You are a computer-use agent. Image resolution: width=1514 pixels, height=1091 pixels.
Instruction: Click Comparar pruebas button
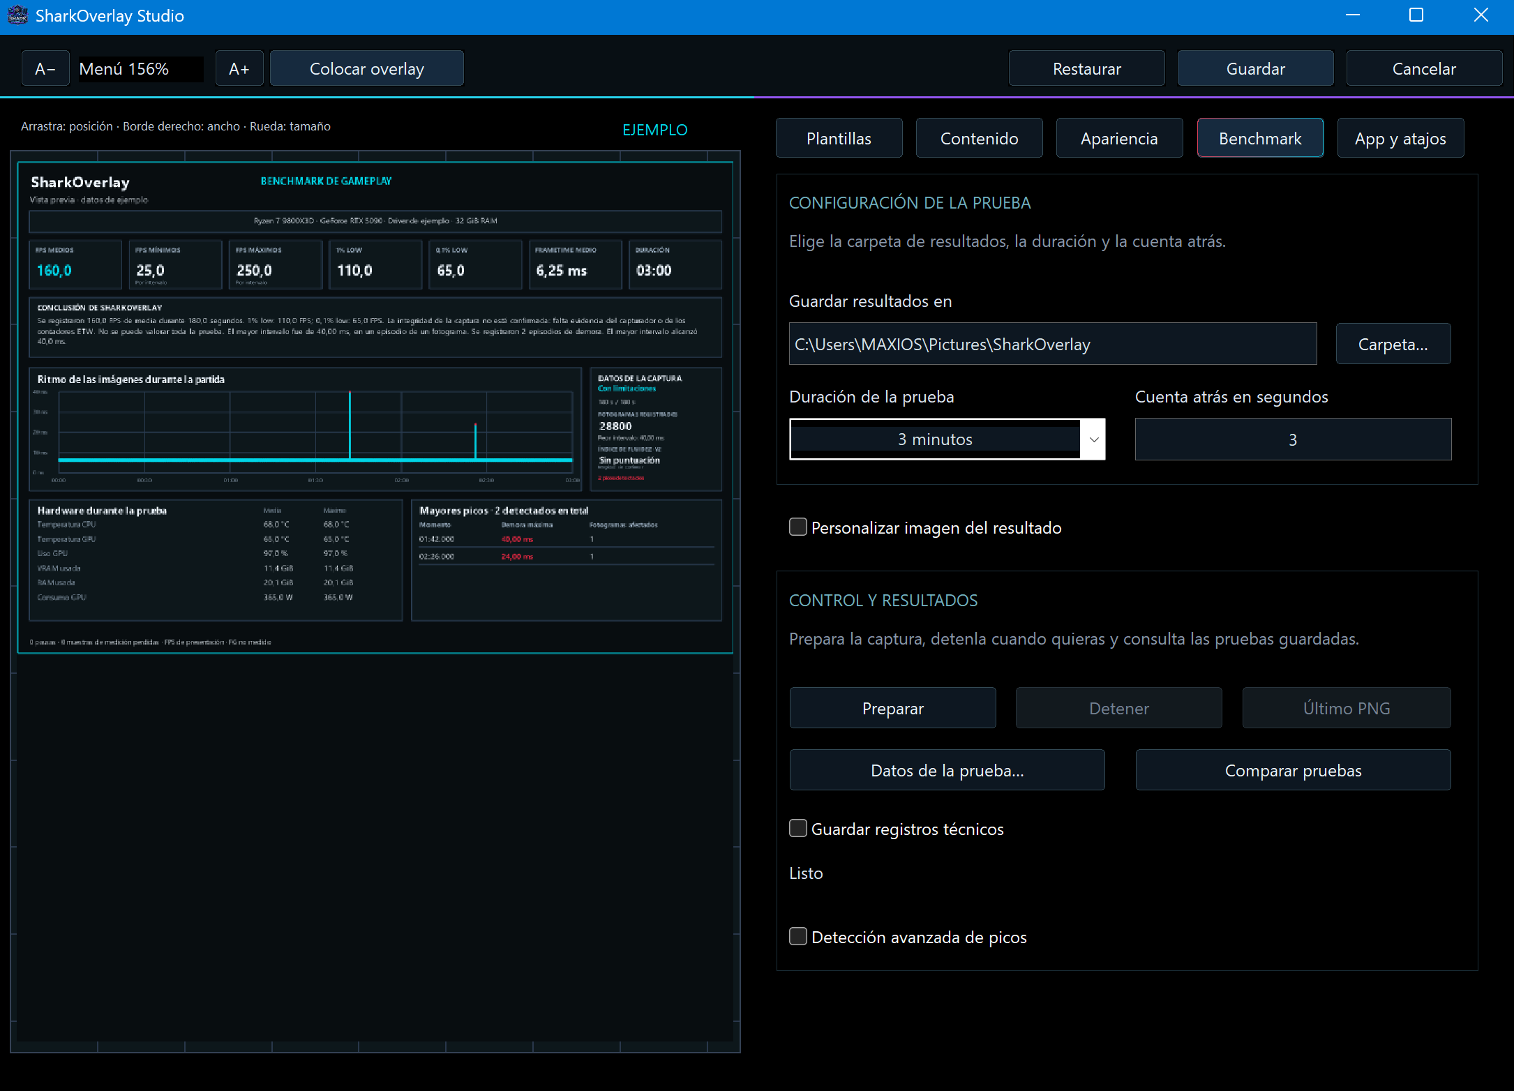[x=1294, y=770]
